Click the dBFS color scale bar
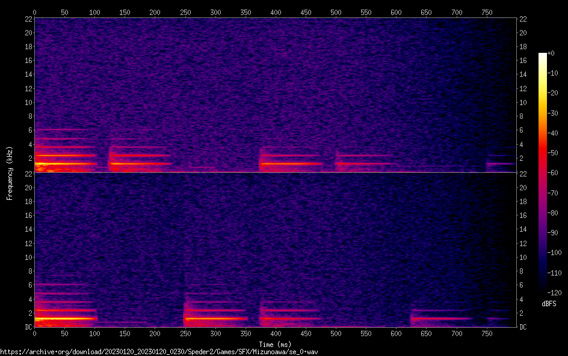The width and height of the screenshot is (568, 356). [x=543, y=173]
